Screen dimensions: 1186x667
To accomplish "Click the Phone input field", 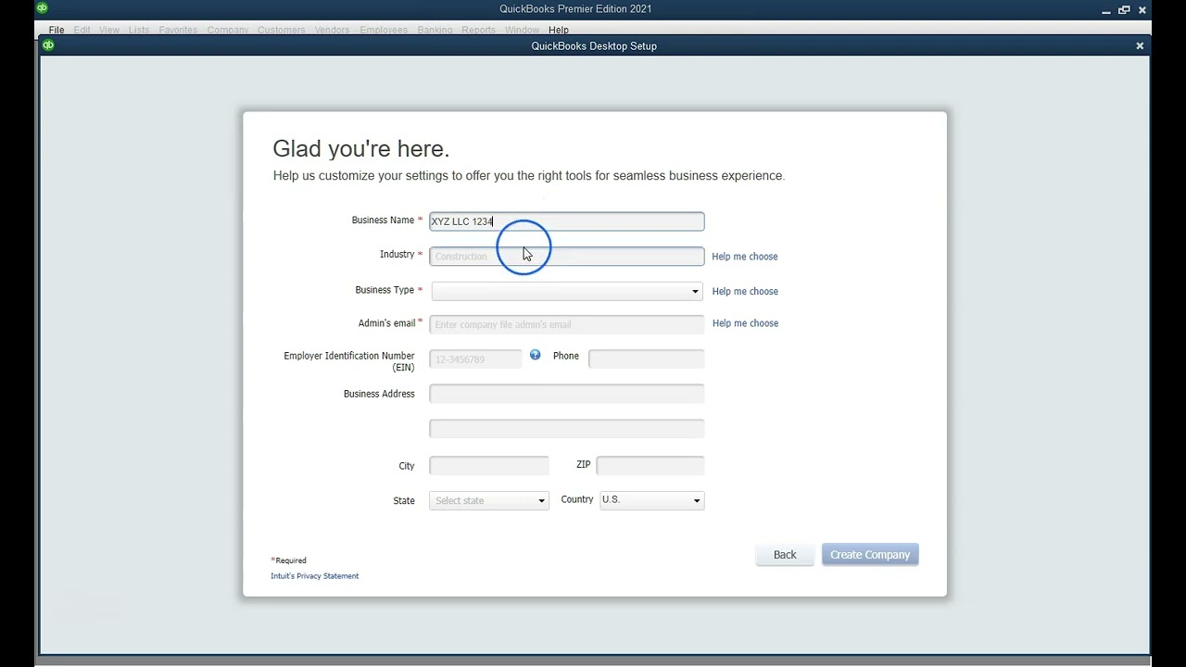I will pyautogui.click(x=647, y=359).
